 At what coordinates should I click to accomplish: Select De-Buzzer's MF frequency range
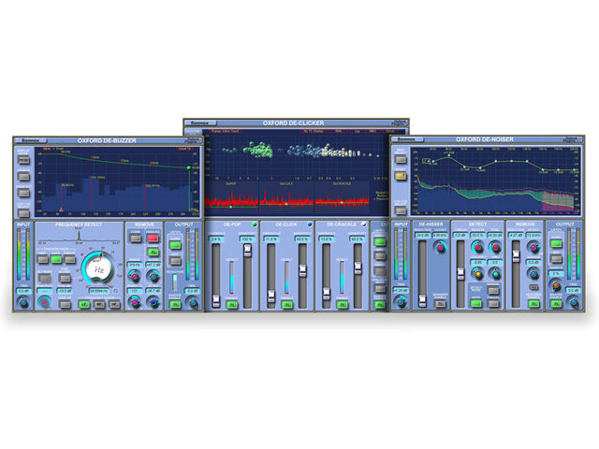(x=99, y=304)
